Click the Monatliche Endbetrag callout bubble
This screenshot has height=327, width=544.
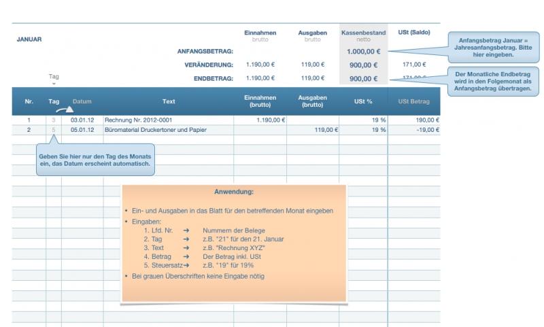[x=488, y=82]
